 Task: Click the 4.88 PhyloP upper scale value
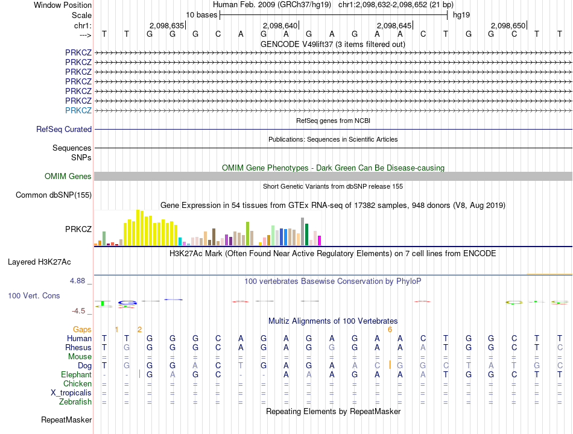coord(77,280)
